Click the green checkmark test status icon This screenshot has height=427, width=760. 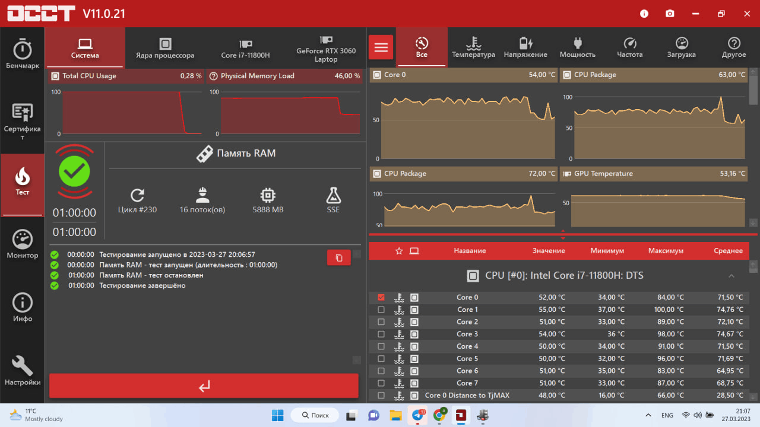click(74, 171)
